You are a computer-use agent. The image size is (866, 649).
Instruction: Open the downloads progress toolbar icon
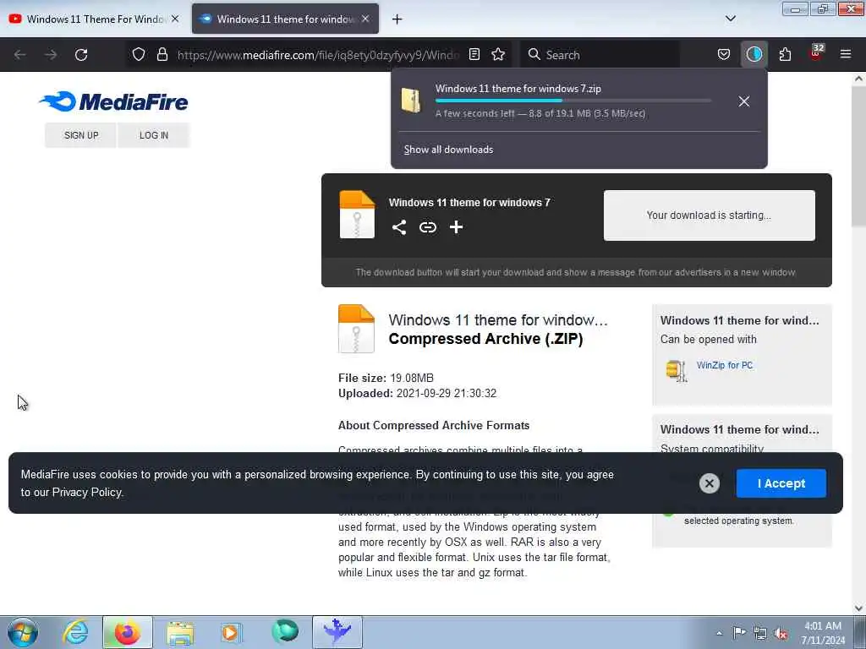tap(754, 54)
